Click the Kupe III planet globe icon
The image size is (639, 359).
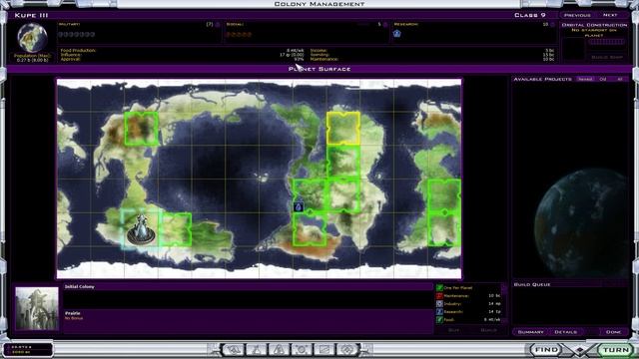[x=32, y=38]
